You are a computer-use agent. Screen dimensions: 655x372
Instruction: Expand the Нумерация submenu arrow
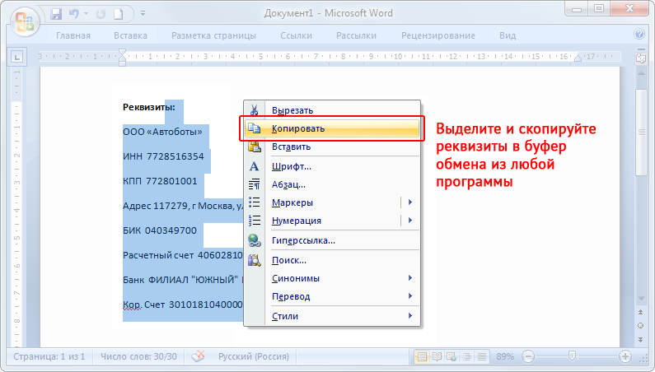tap(410, 221)
